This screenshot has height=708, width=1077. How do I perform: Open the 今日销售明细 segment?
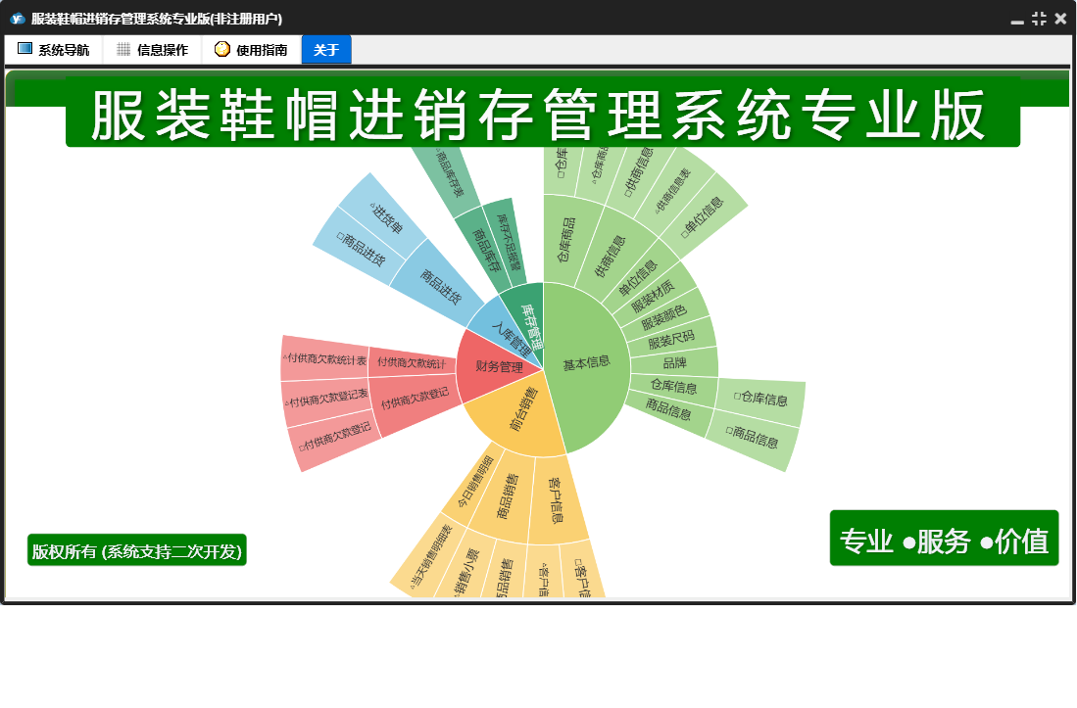point(475,483)
